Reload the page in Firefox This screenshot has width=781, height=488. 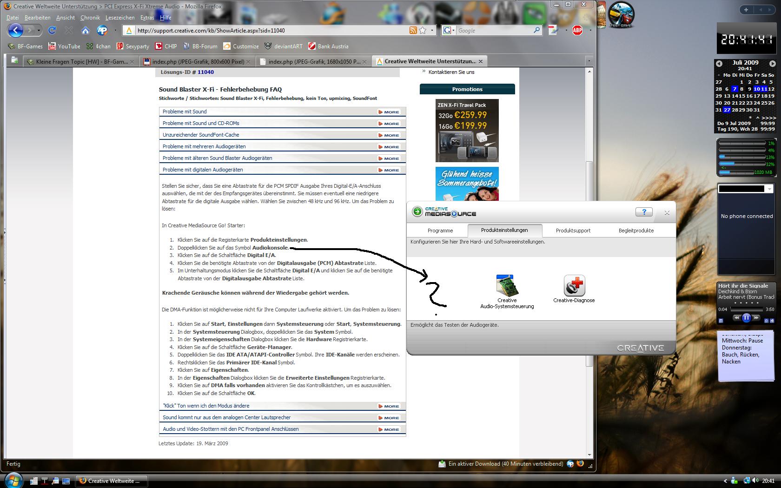52,30
